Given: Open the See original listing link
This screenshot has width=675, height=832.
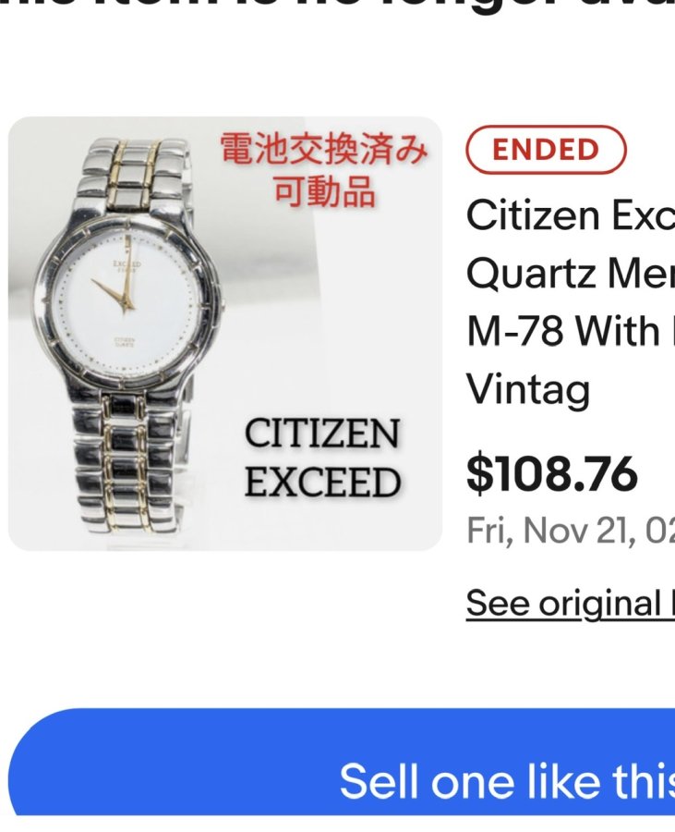Looking at the screenshot, I should coord(571,604).
